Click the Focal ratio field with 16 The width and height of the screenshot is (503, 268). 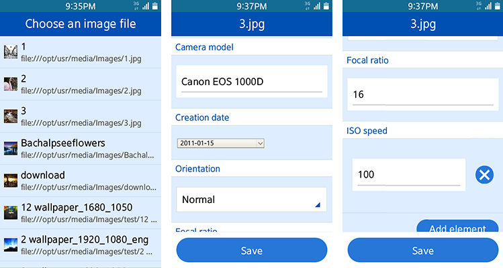(x=422, y=94)
